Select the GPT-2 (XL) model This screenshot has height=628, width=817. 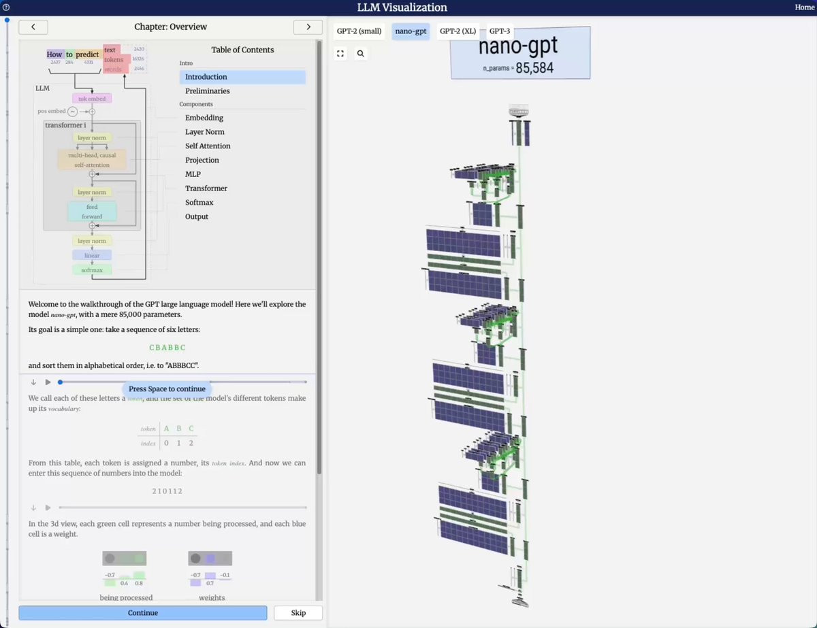pos(458,31)
